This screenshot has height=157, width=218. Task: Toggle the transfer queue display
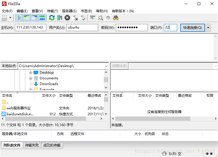point(42,18)
